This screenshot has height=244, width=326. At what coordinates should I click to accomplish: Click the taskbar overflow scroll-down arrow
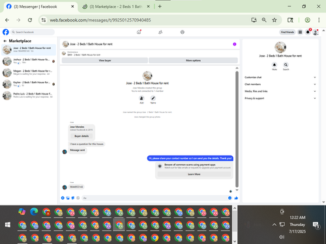(235, 241)
